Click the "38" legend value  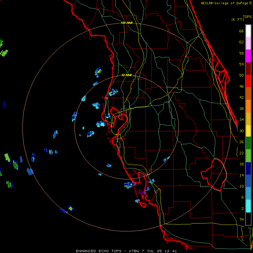[x=241, y=109]
